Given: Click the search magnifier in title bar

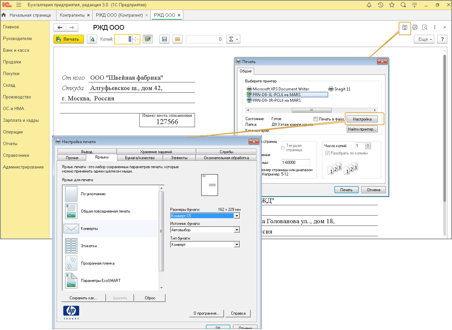Looking at the screenshot, I should coord(403,5).
